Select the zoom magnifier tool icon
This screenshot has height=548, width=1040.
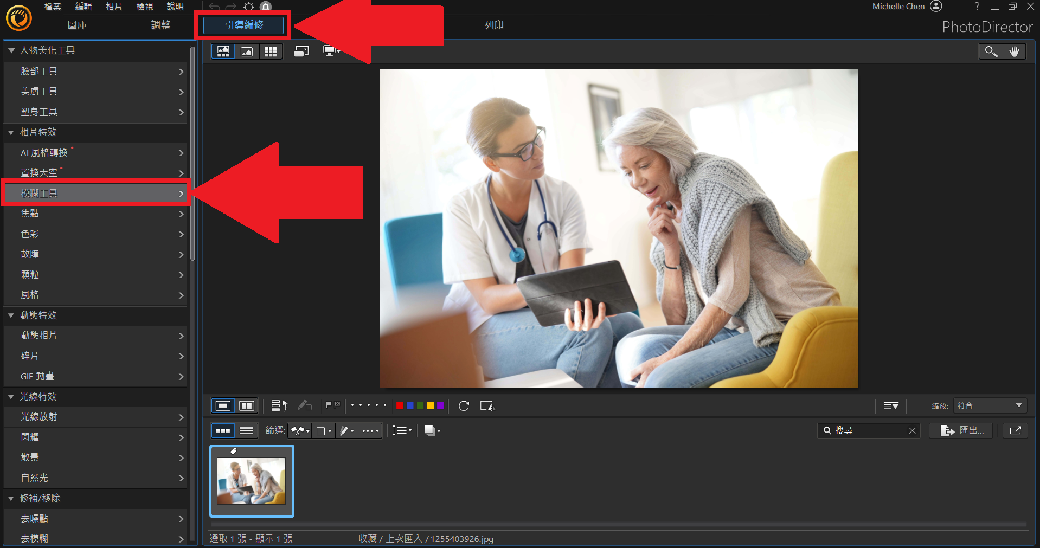991,51
